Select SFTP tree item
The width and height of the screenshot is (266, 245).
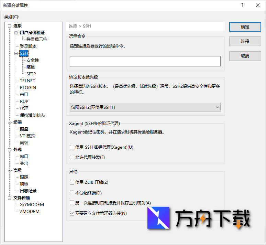pos(31,74)
